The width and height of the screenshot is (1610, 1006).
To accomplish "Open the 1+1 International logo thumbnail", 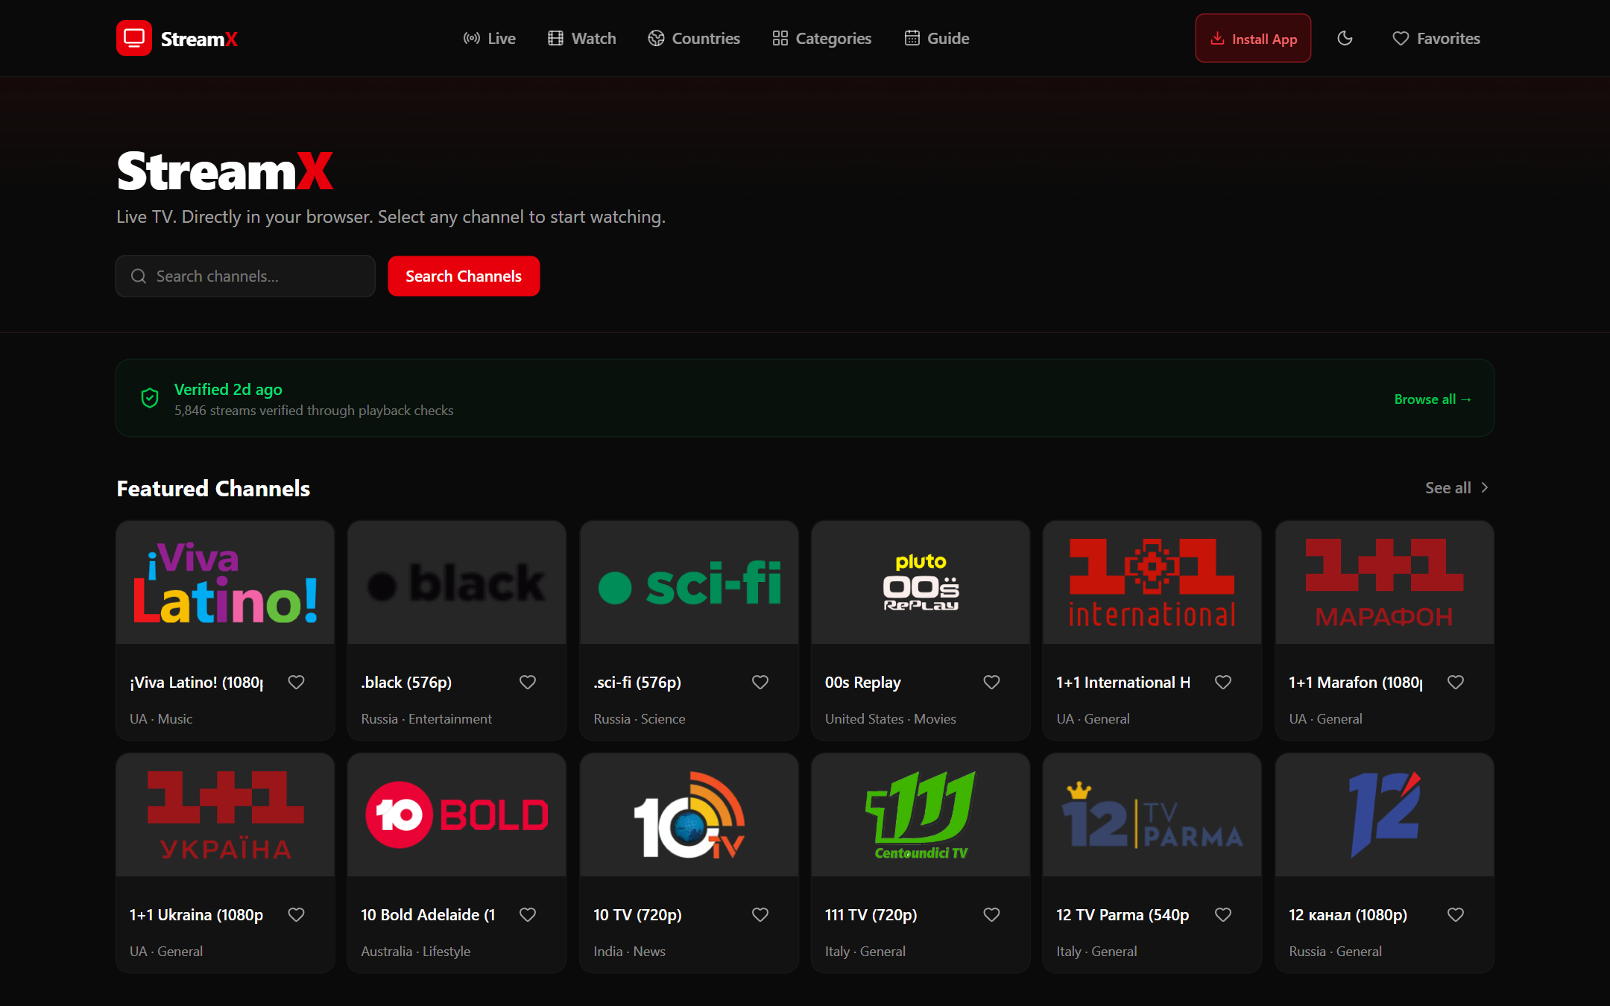I will 1152,582.
